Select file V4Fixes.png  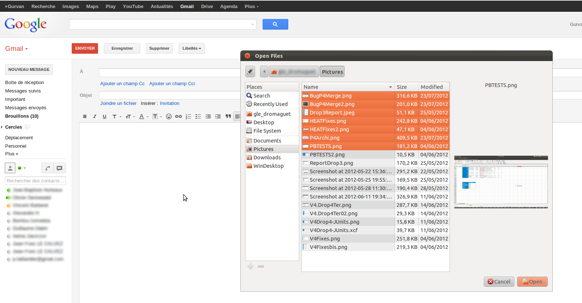376,239
